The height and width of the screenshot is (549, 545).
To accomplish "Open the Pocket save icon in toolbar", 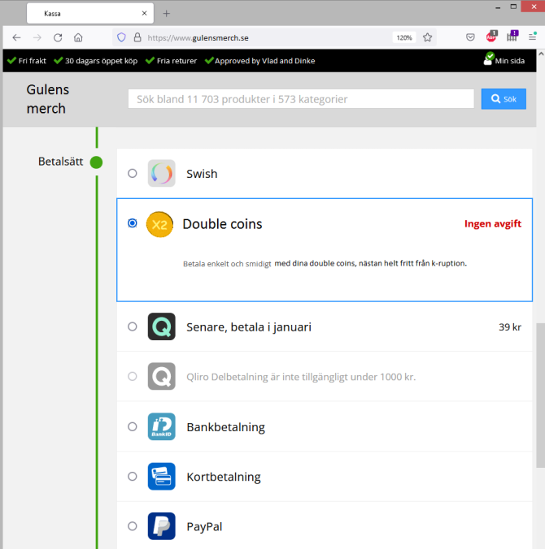I will click(470, 37).
